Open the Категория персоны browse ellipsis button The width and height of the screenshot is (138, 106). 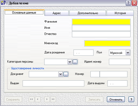(75, 62)
